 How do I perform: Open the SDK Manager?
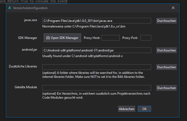tap(62, 38)
